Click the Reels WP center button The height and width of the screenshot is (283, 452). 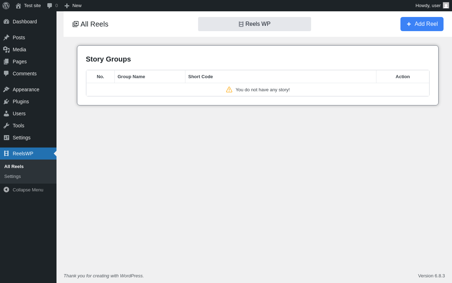click(x=254, y=24)
